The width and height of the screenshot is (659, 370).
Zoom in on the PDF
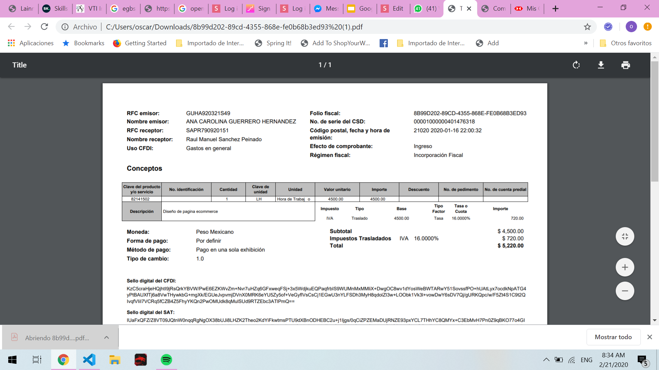click(x=625, y=267)
